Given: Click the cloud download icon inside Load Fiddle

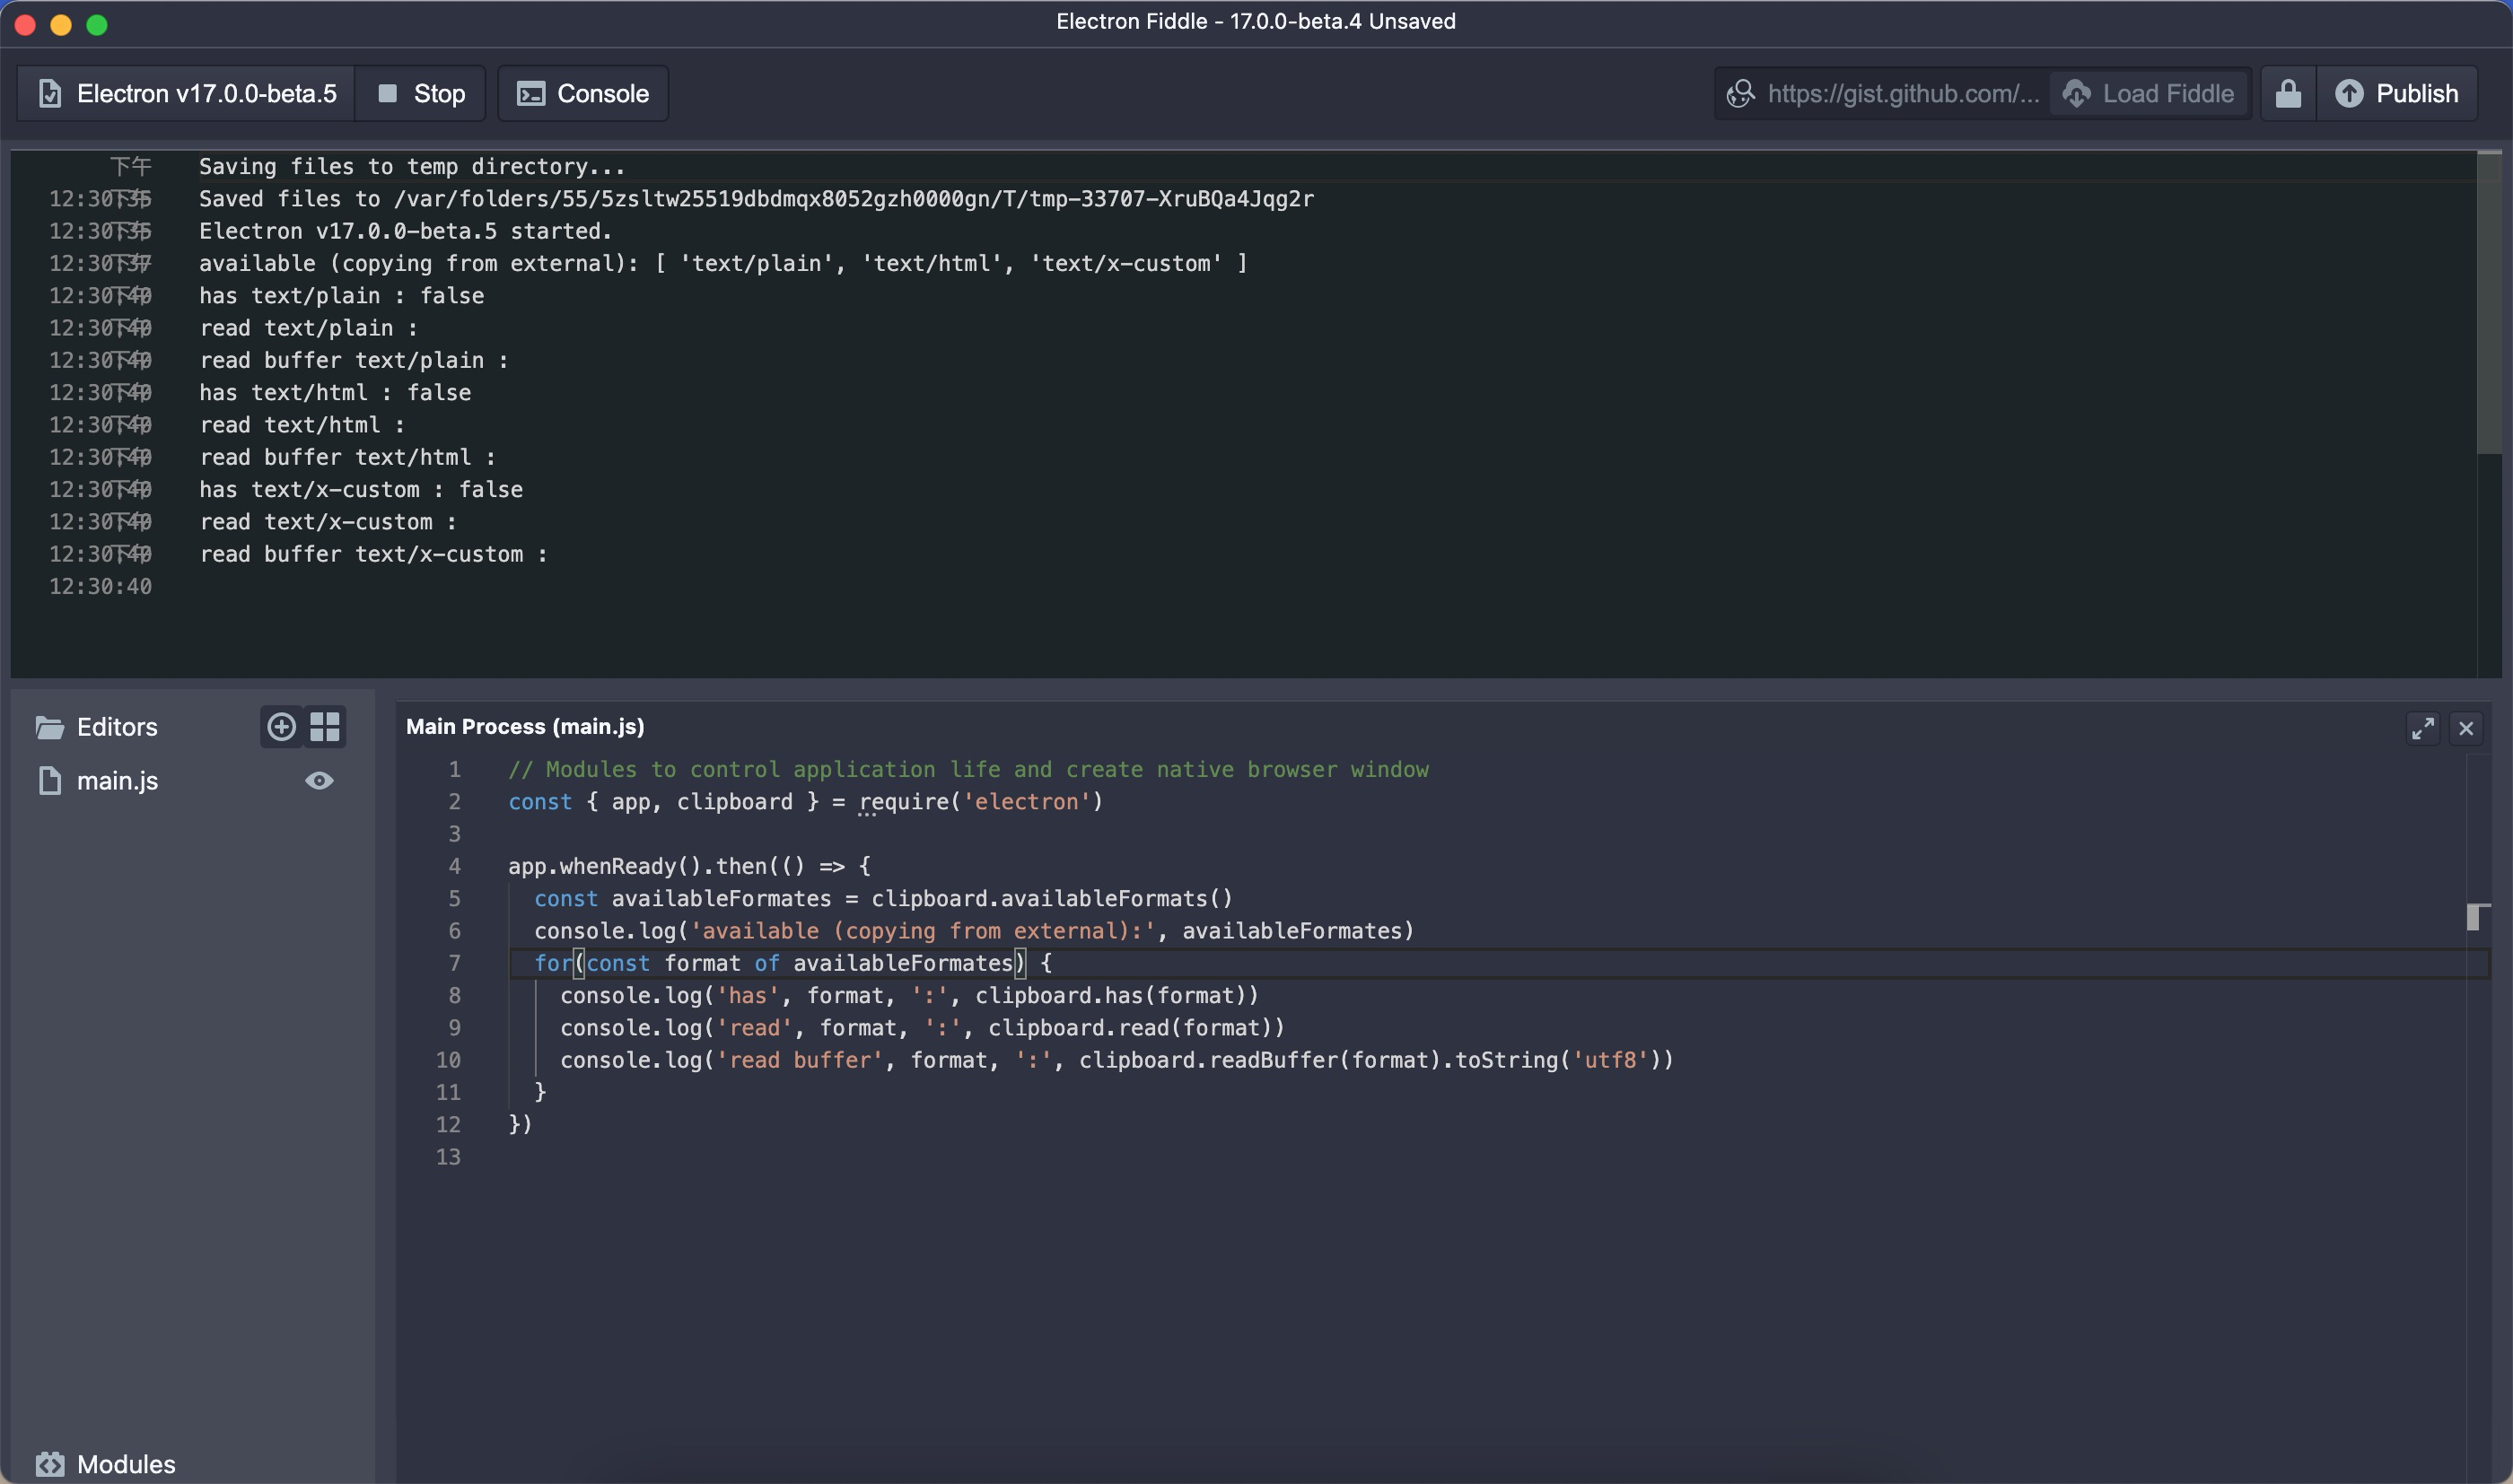Looking at the screenshot, I should click(x=2078, y=93).
